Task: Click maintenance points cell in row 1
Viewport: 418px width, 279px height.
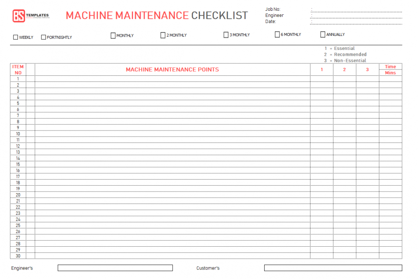Action: (x=172, y=79)
